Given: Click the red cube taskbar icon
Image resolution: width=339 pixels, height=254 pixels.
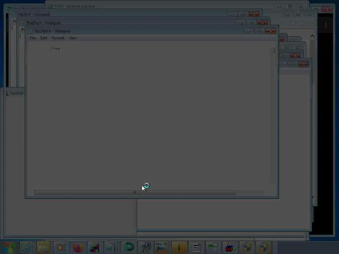Looking at the screenshot, I should 230,247.
